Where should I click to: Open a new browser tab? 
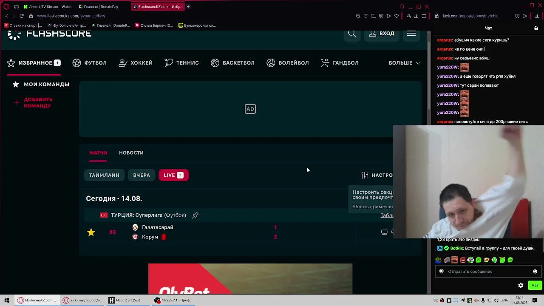(x=188, y=7)
